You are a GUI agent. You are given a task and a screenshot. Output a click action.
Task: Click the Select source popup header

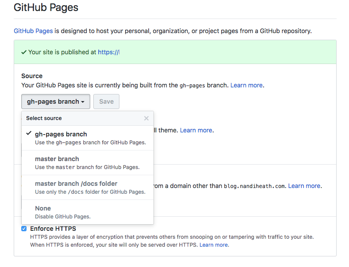point(44,118)
